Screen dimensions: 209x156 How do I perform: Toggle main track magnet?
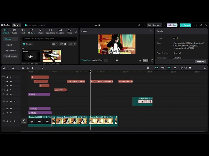pyautogui.click(x=157, y=68)
